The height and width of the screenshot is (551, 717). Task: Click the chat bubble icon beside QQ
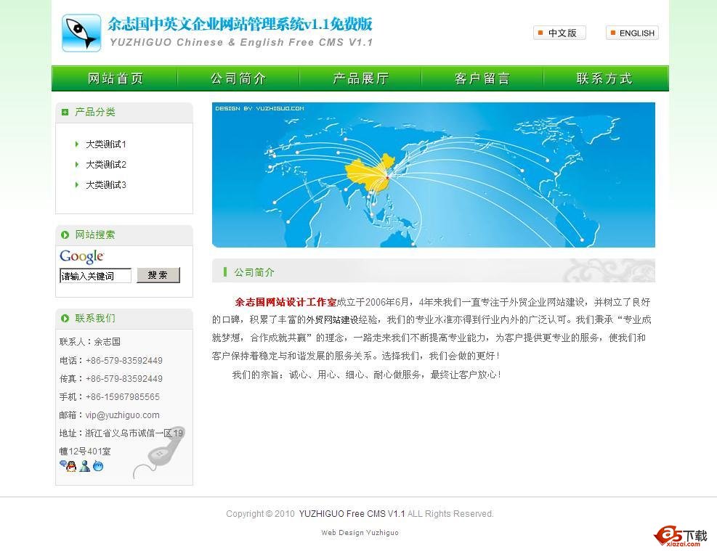(x=64, y=465)
